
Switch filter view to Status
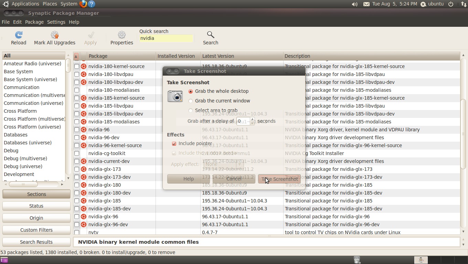pos(36,206)
